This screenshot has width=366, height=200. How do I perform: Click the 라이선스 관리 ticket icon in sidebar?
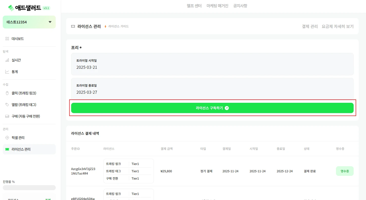(x=7, y=149)
